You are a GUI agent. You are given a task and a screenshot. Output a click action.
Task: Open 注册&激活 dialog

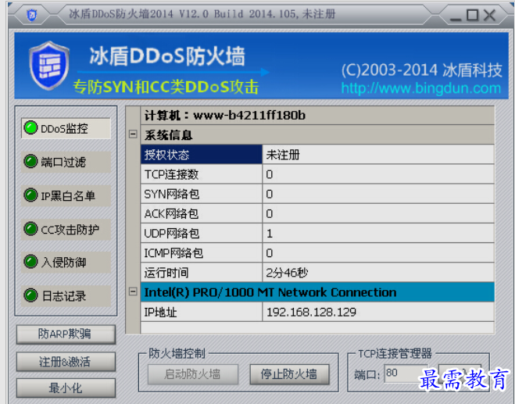(66, 362)
